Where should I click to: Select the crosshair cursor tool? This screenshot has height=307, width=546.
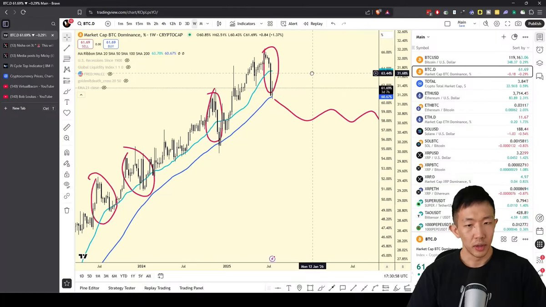coord(67,37)
